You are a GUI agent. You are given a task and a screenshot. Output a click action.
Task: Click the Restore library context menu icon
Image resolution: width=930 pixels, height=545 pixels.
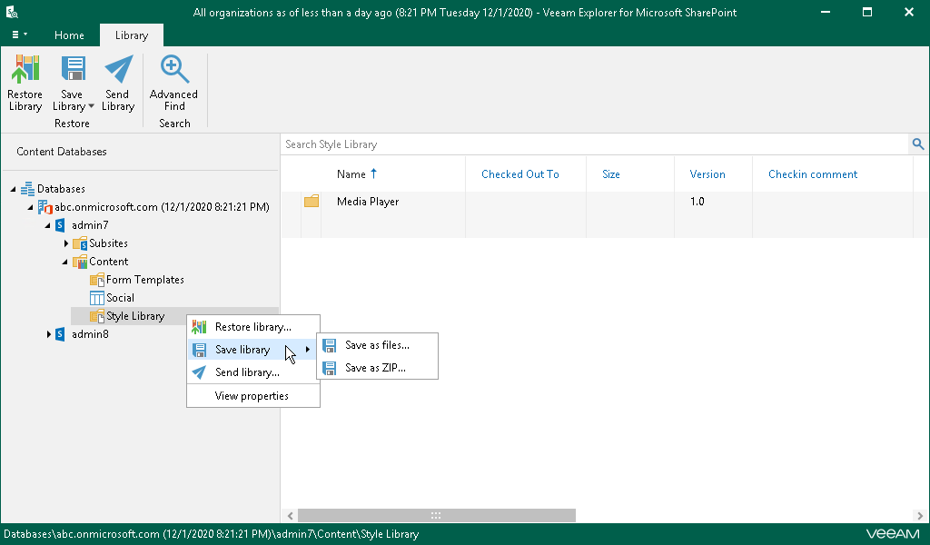(x=199, y=327)
